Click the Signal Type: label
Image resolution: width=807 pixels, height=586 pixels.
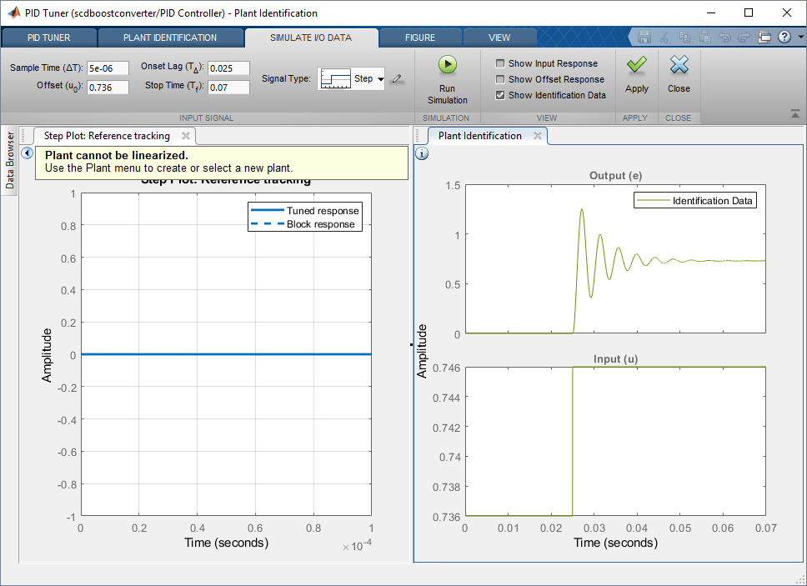click(x=286, y=78)
